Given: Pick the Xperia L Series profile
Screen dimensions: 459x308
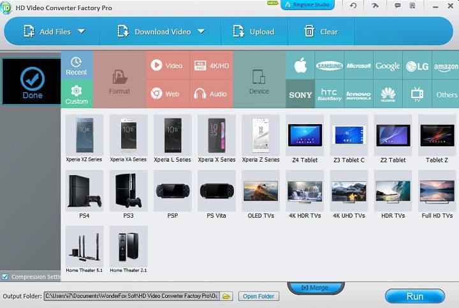Looking at the screenshot, I should click(x=172, y=139).
